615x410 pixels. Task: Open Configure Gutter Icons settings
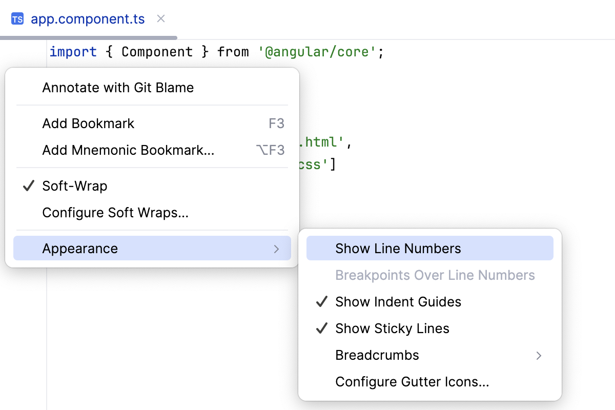[412, 382]
